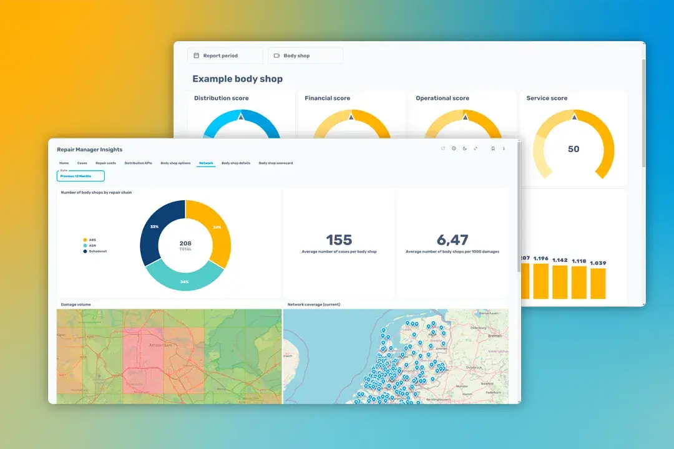This screenshot has height=449, width=674.
Task: Click the Schadenet legend color dot
Action: [x=85, y=251]
